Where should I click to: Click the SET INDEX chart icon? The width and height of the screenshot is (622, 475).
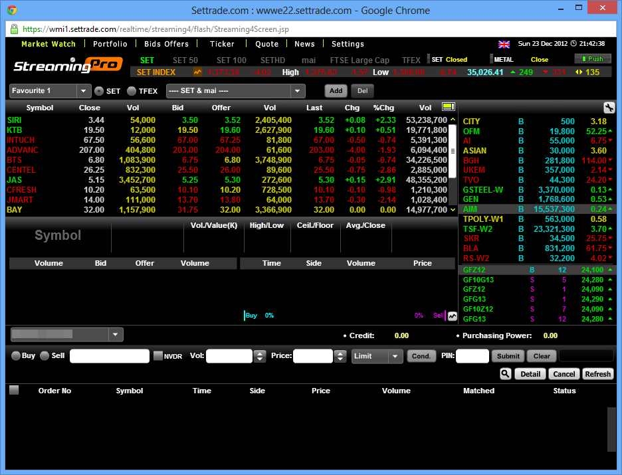(x=197, y=72)
